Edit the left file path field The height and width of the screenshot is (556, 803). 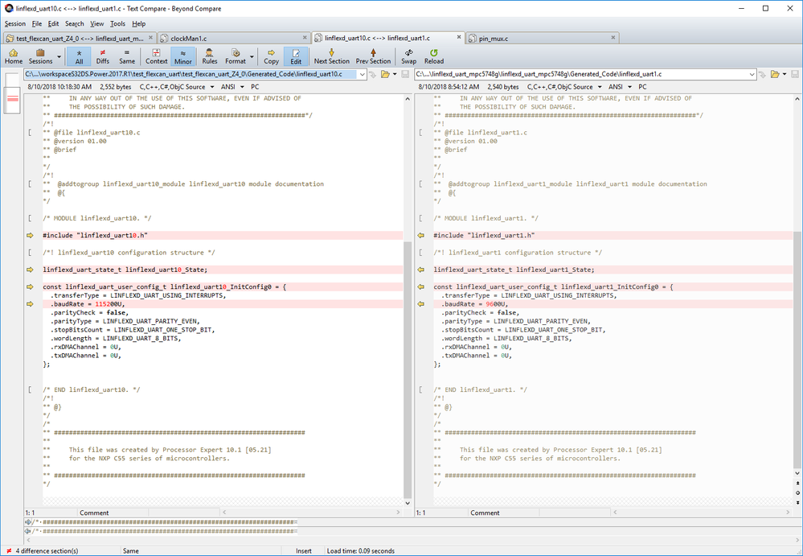click(x=191, y=74)
